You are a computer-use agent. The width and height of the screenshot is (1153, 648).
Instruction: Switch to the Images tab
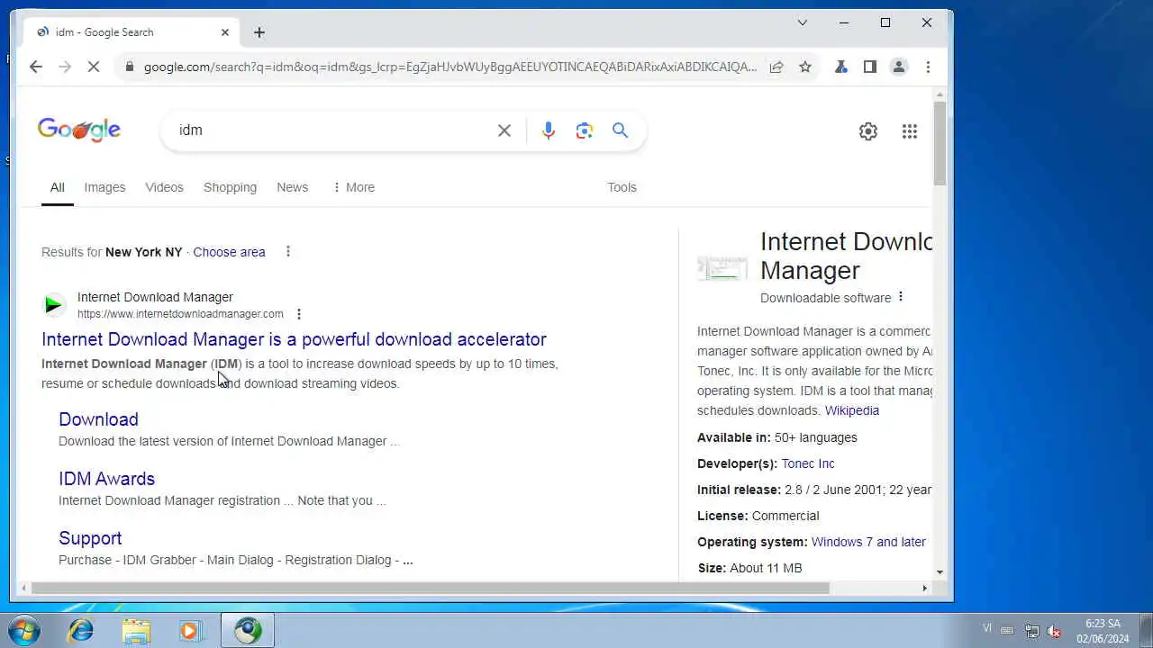[104, 187]
